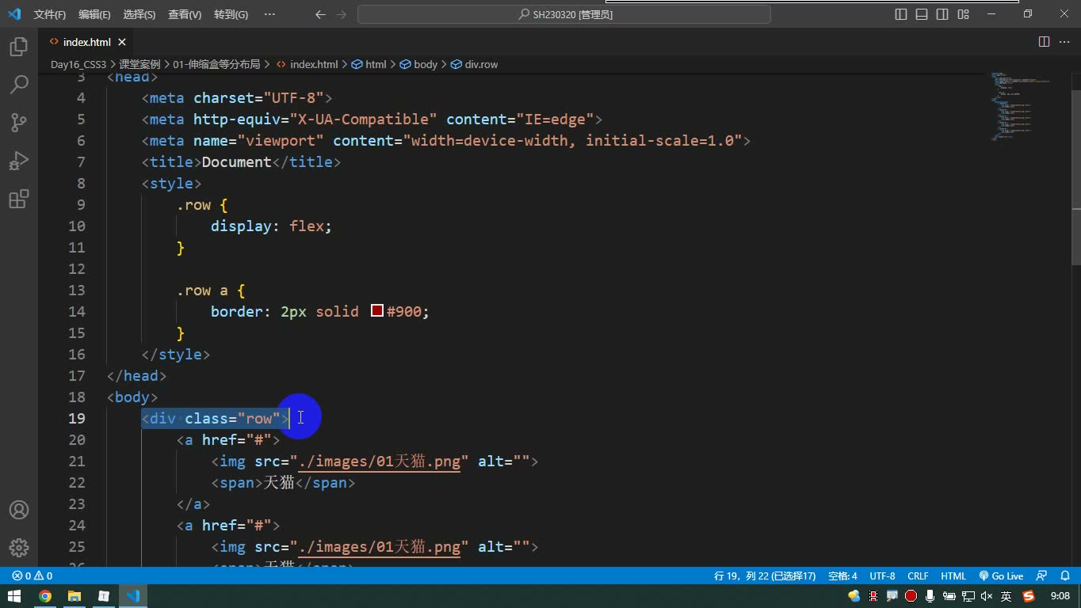The image size is (1081, 608).
Task: Open the Explorer view in activity bar
Action: click(x=19, y=46)
